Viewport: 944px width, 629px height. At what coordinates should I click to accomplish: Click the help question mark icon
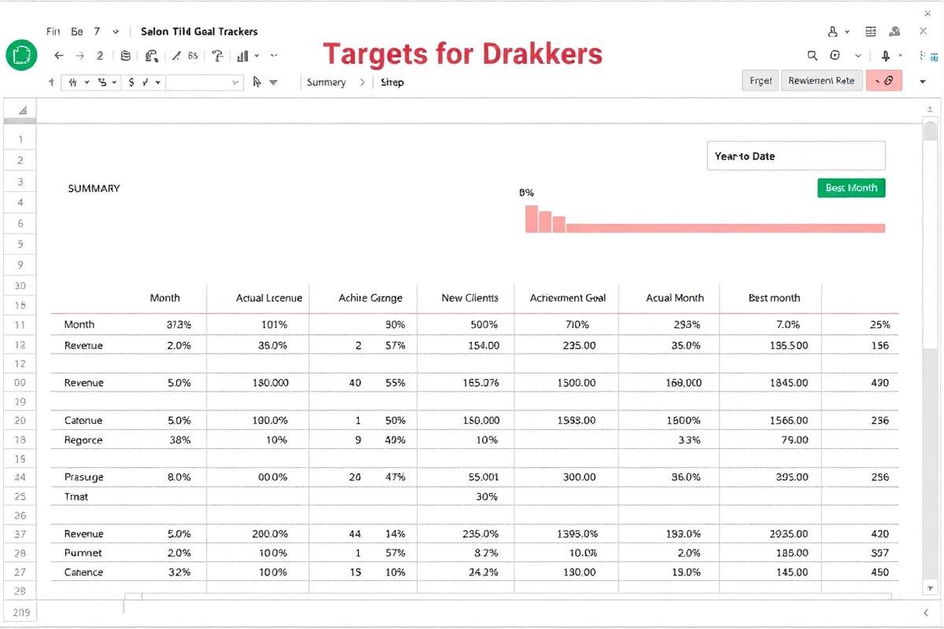tap(218, 56)
